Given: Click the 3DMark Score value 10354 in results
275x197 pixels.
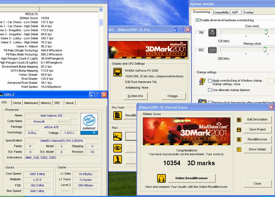Looking at the screenshot, I should click(x=45, y=18).
